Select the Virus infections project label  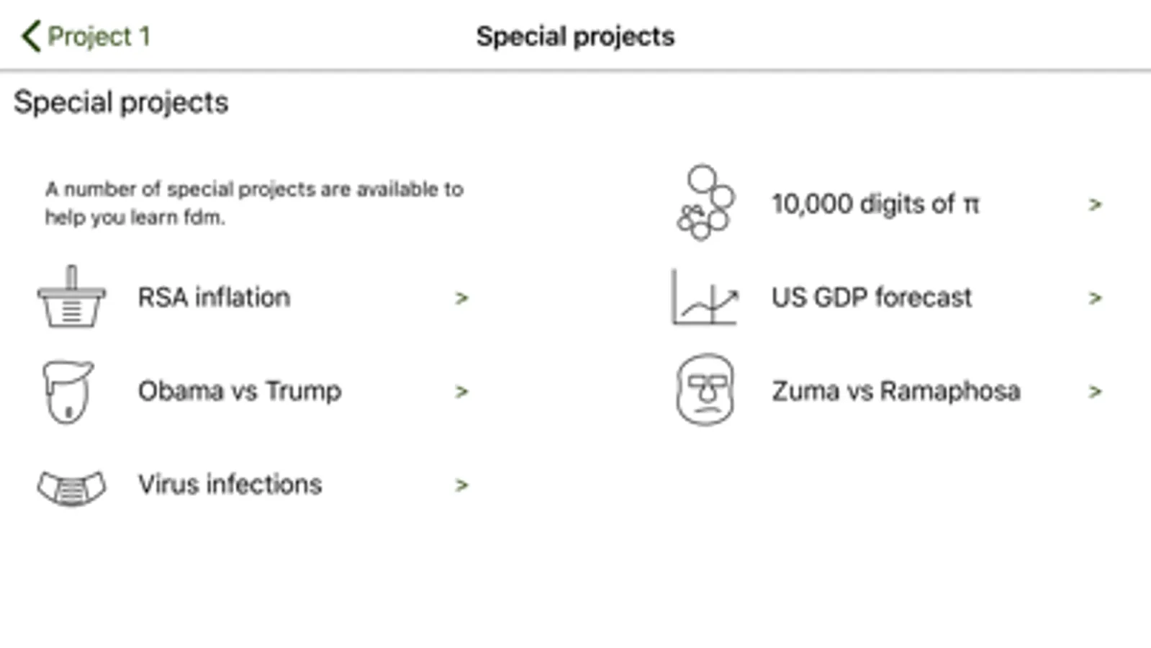pos(230,485)
